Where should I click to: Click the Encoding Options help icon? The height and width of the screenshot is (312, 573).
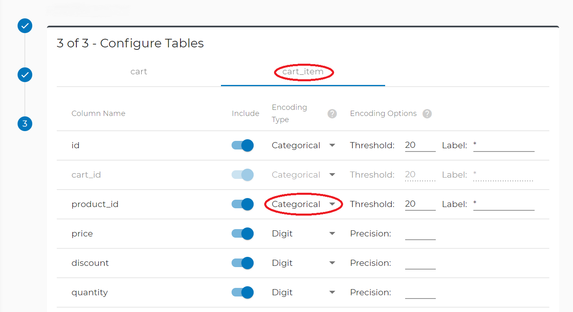pos(427,114)
